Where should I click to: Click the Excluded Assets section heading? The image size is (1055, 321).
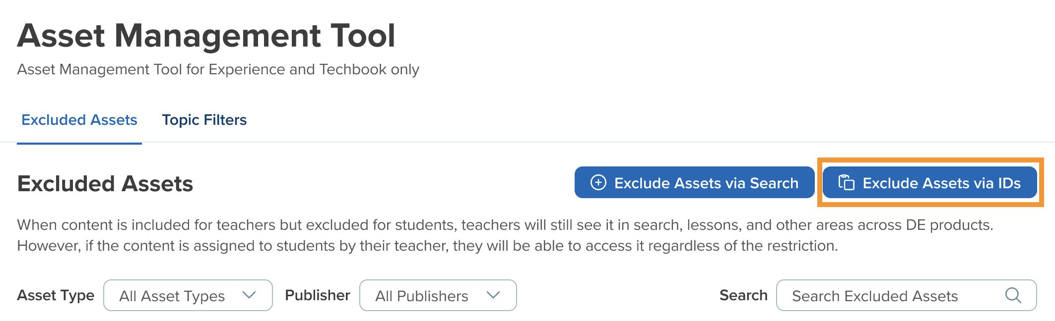pyautogui.click(x=105, y=184)
